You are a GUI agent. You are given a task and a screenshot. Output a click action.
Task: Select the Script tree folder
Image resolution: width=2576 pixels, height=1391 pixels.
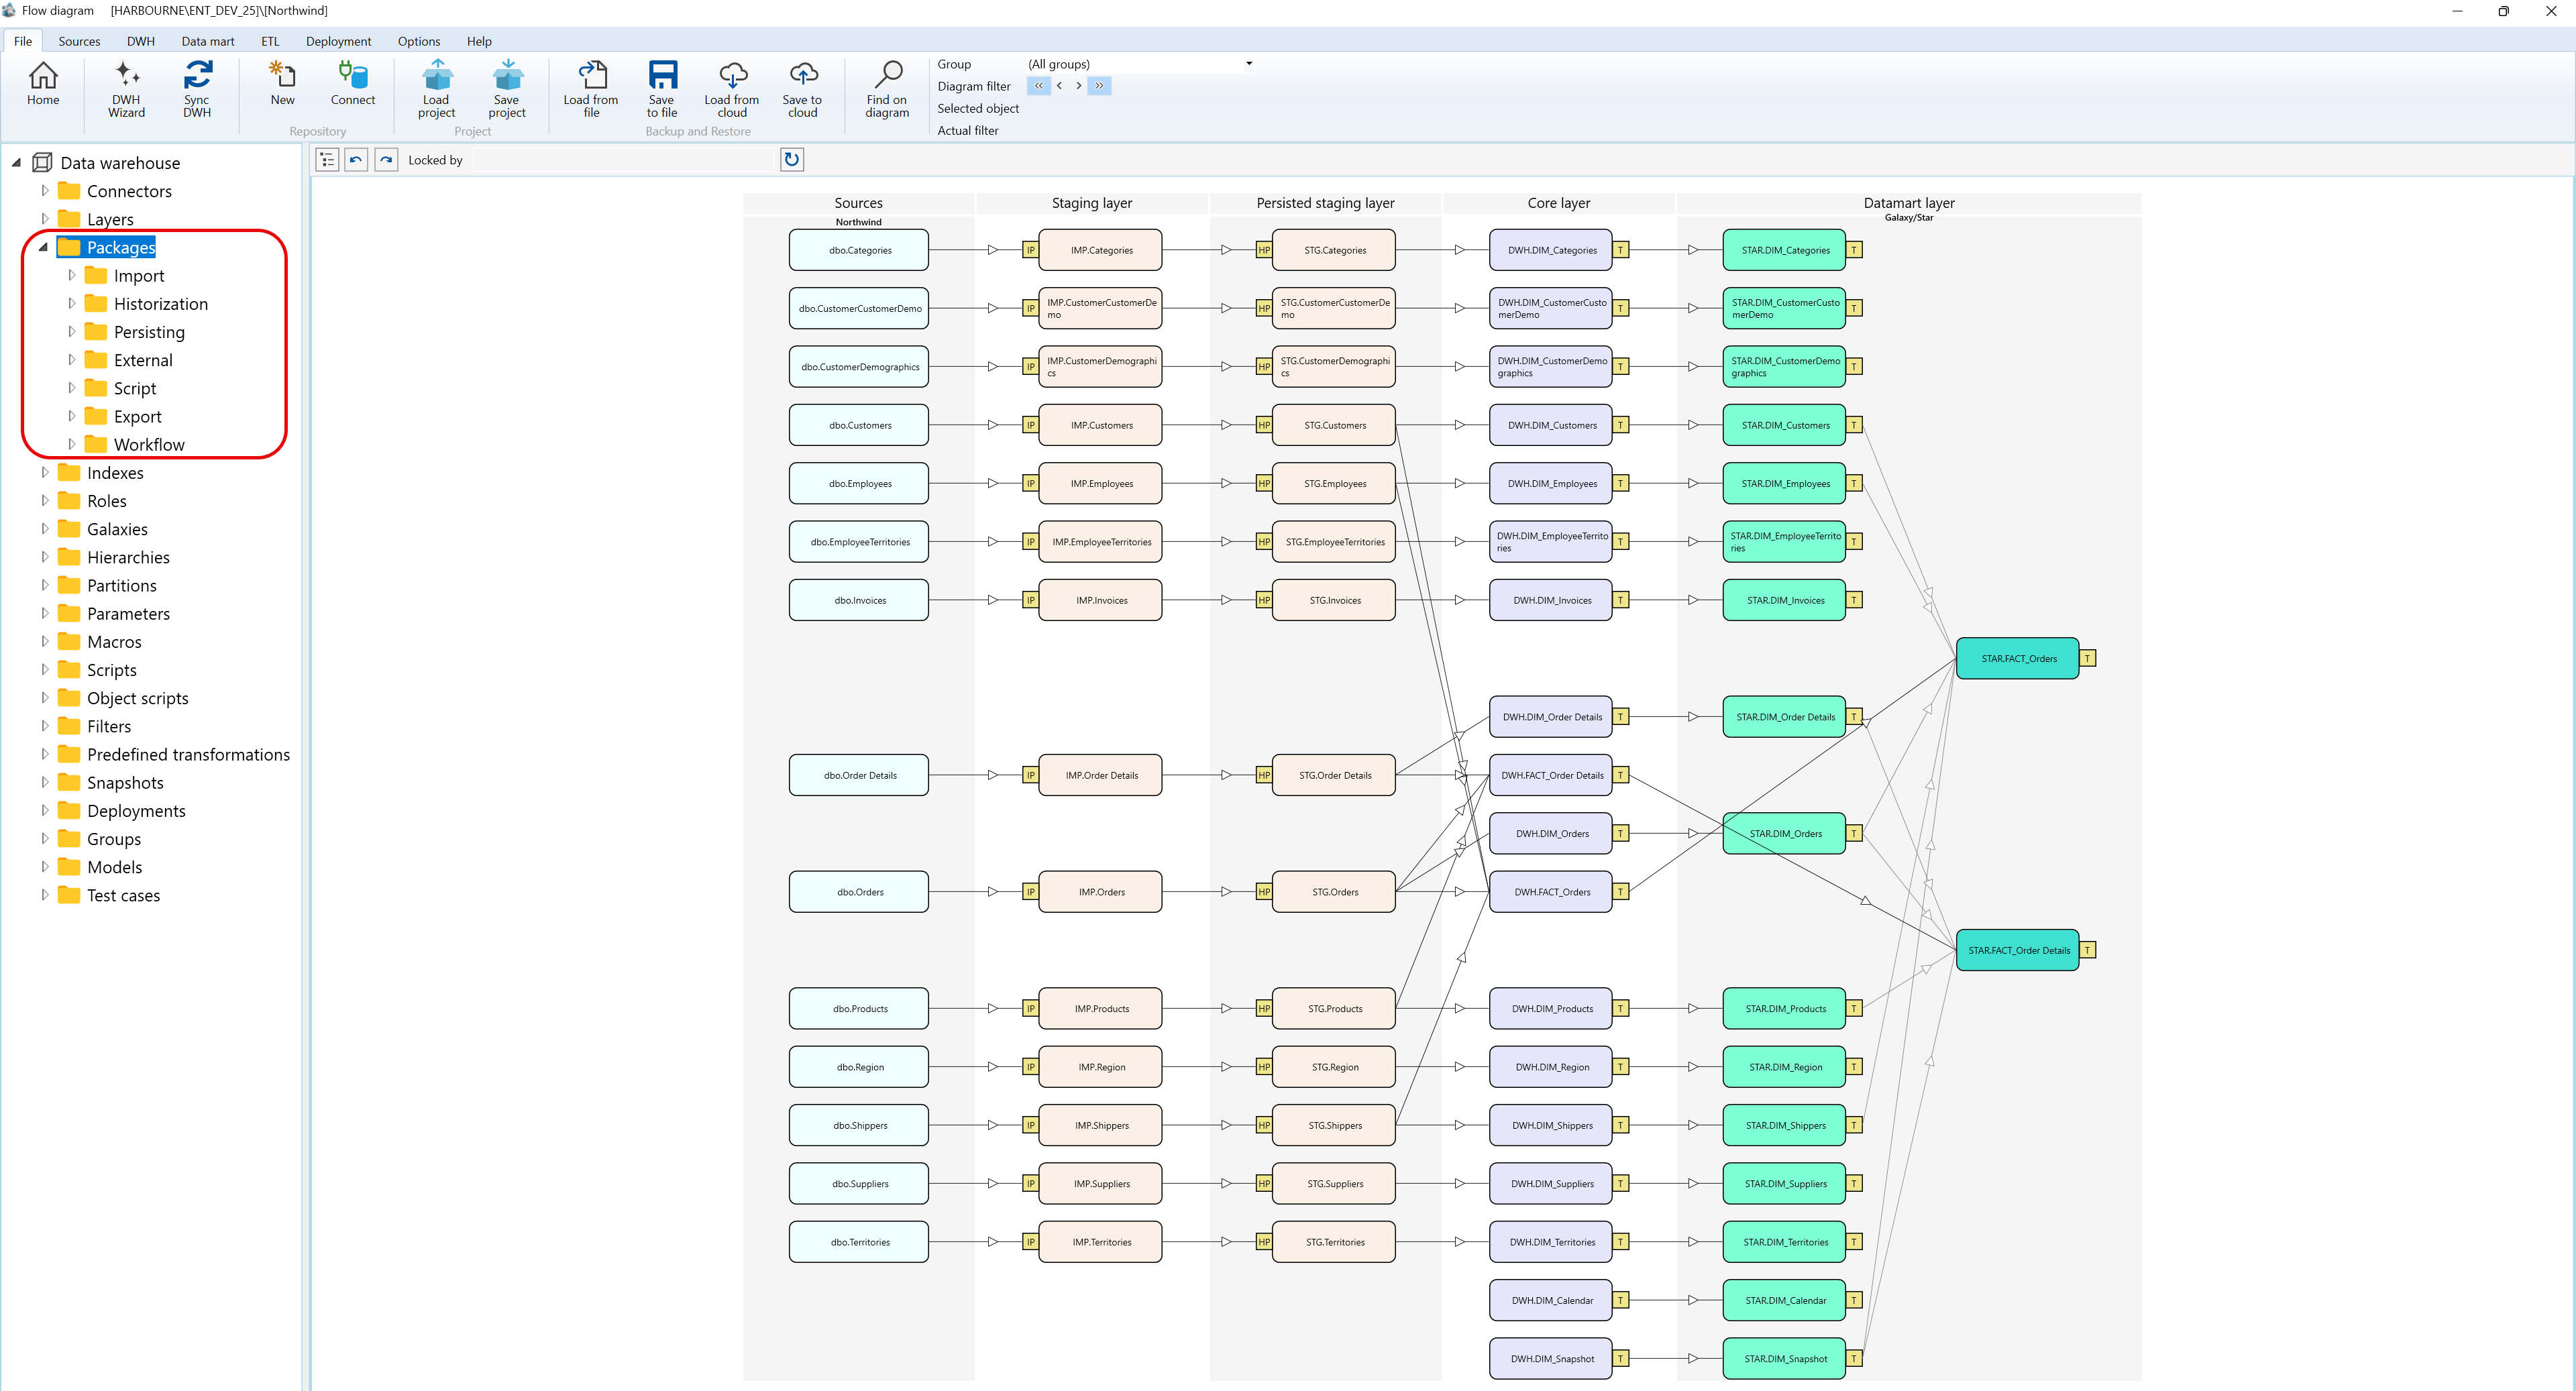pos(135,388)
